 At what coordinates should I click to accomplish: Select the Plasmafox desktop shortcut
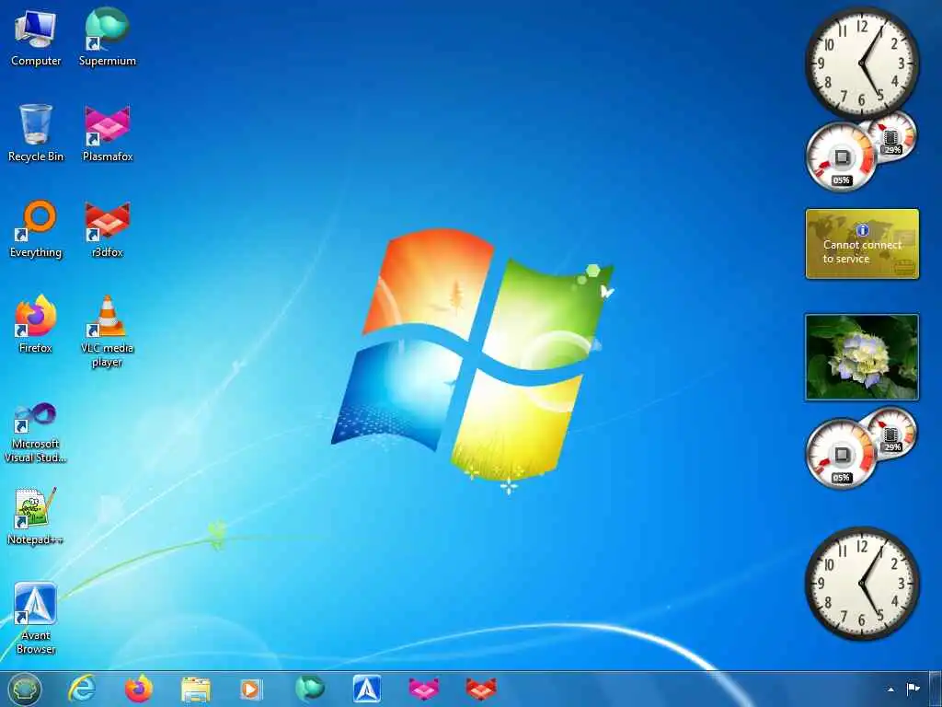[x=108, y=133]
